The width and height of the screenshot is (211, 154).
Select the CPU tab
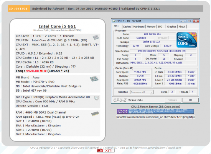coord(116,26)
